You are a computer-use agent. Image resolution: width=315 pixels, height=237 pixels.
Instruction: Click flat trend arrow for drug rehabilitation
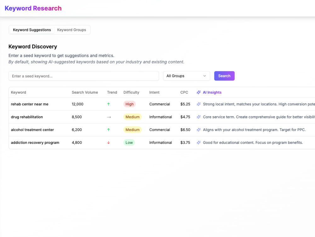point(109,117)
